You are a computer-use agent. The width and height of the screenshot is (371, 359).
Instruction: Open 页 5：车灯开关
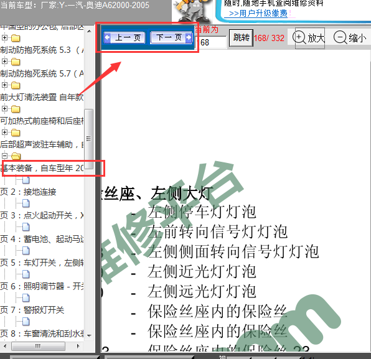(x=42, y=263)
